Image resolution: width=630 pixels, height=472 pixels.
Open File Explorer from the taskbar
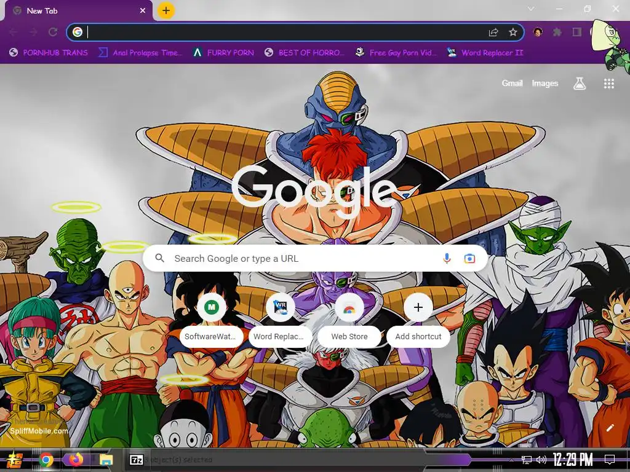pos(106,460)
